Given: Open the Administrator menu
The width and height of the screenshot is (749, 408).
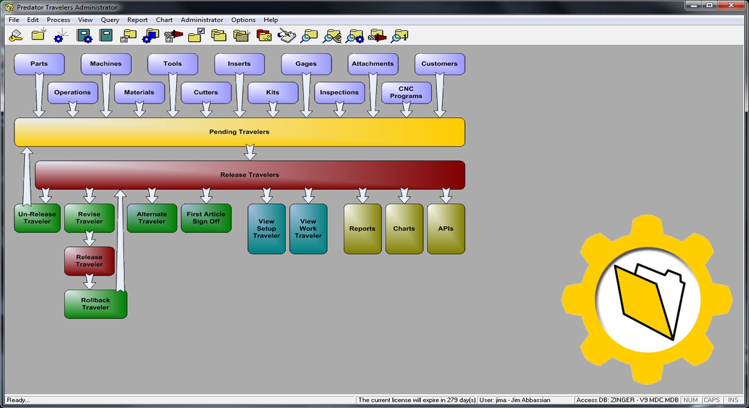Looking at the screenshot, I should pos(202,20).
